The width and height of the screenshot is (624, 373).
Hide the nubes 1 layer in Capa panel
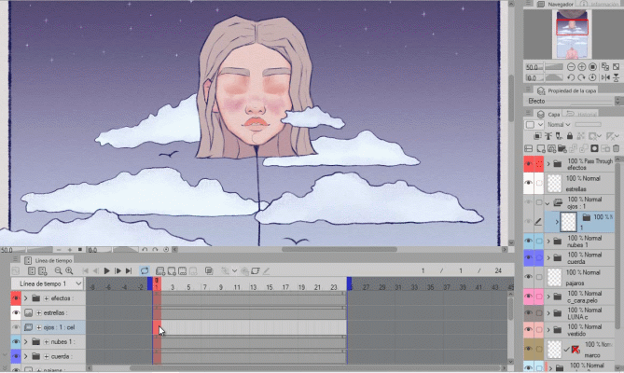pyautogui.click(x=529, y=241)
